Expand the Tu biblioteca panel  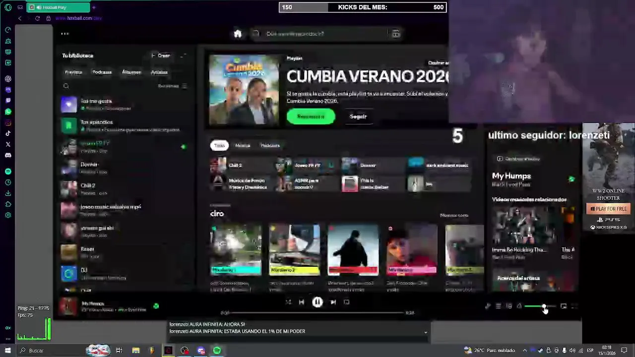pyautogui.click(x=183, y=56)
